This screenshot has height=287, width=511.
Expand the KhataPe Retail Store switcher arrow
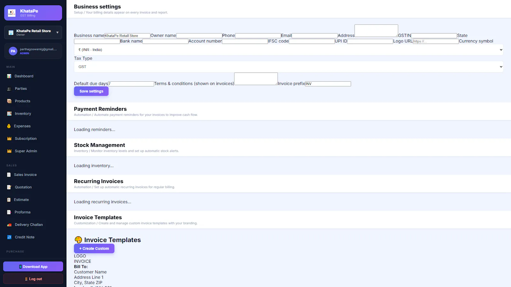click(x=57, y=33)
